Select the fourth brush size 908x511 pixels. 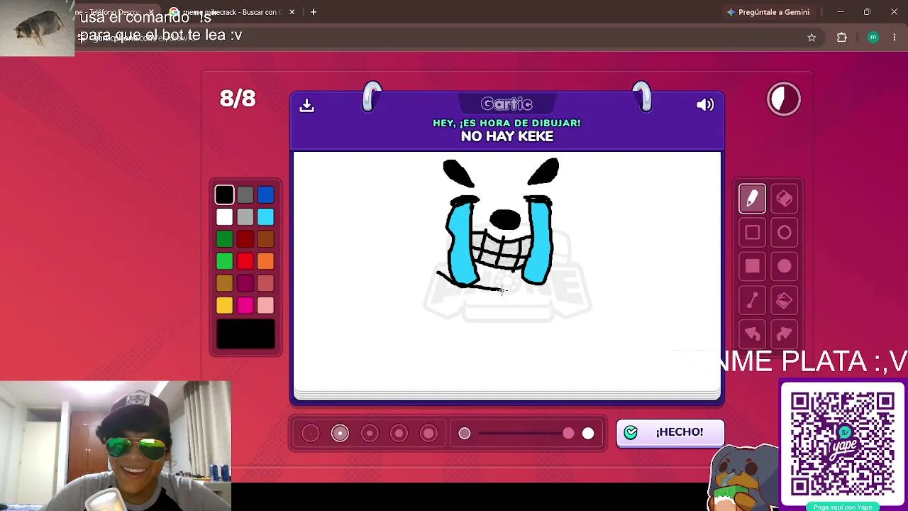399,433
